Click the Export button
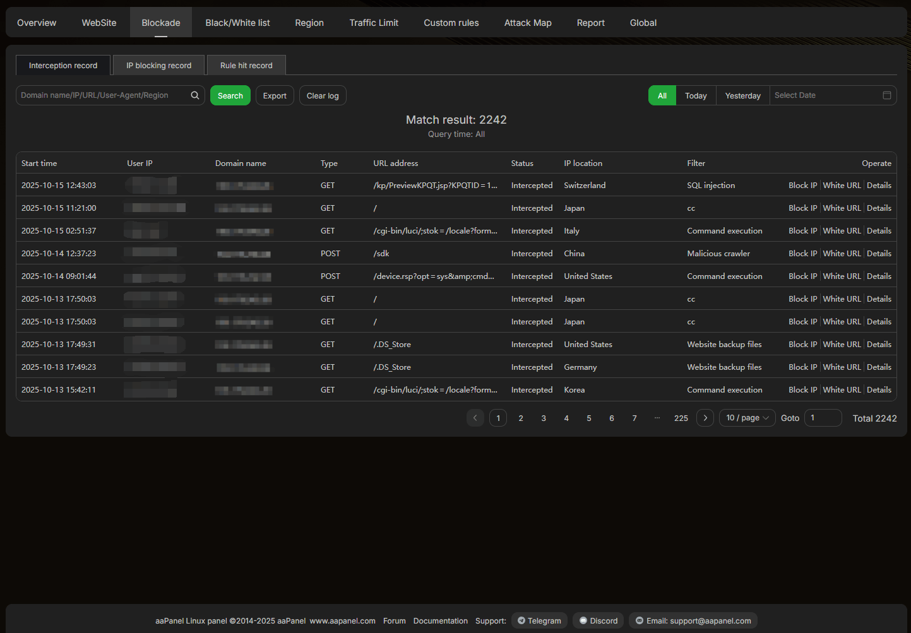This screenshot has height=633, width=911. (275, 95)
